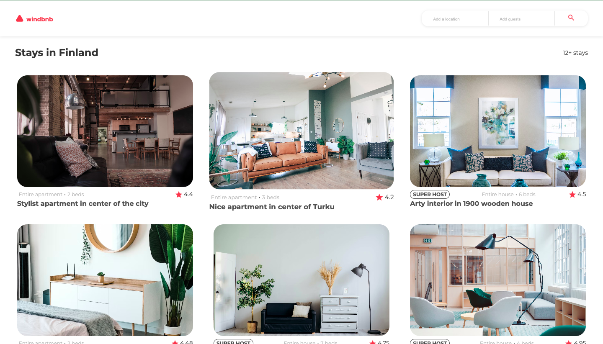
Task: Click the star icon beside 4.75 rating
Action: point(373,342)
